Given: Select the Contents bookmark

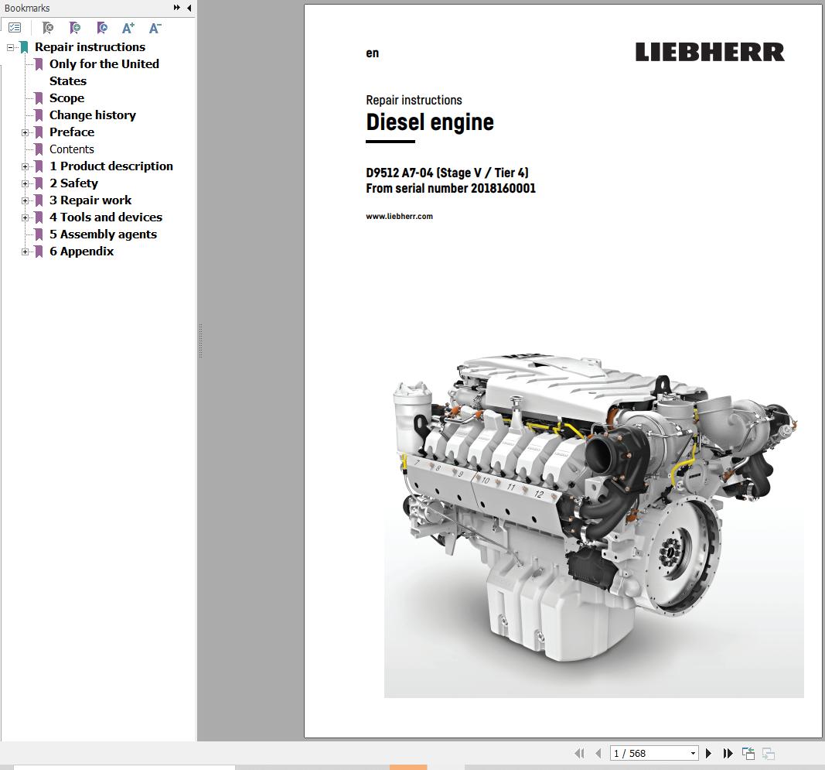Looking at the screenshot, I should pyautogui.click(x=72, y=149).
